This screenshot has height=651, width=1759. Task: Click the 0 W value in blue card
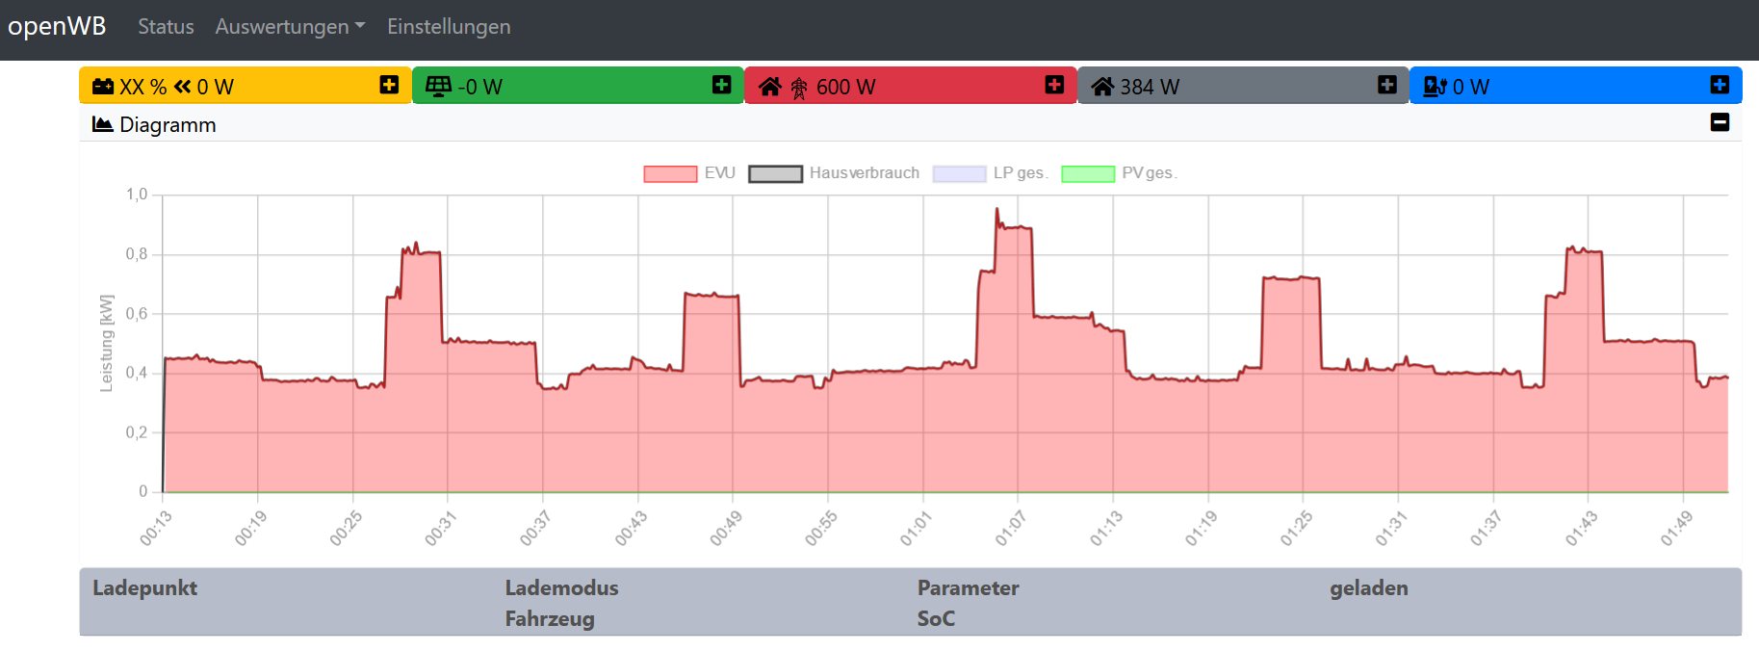(1470, 87)
